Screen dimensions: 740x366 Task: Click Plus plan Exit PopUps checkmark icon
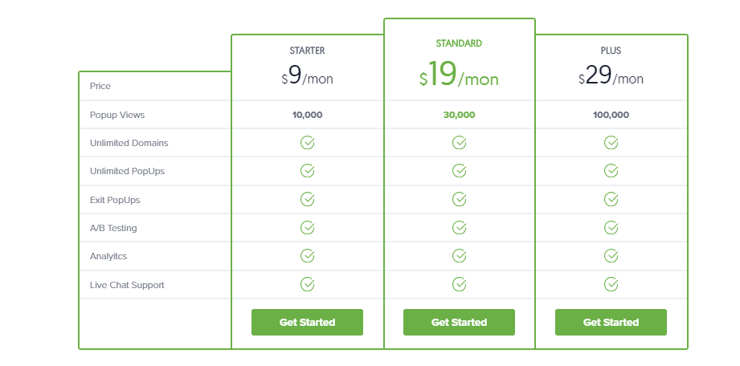611,200
